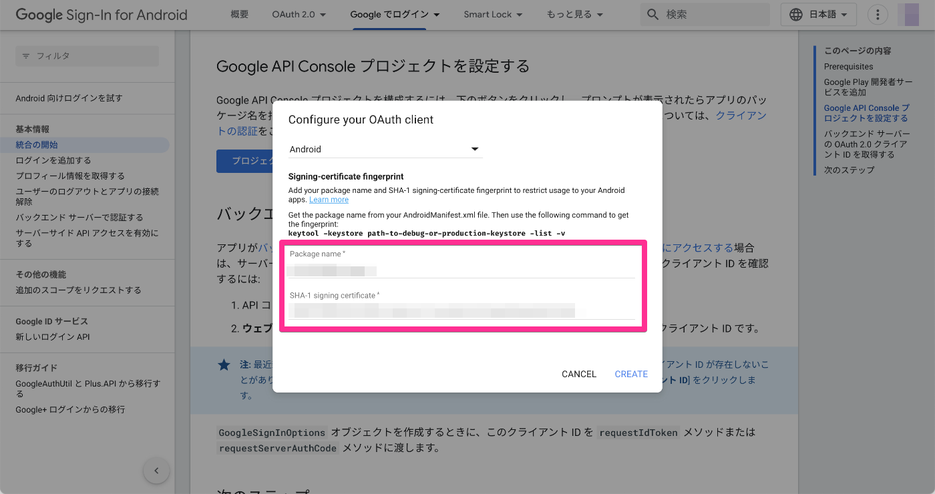Image resolution: width=935 pixels, height=494 pixels.
Task: Expand the OAuth 2.0 menu
Action: tap(299, 14)
